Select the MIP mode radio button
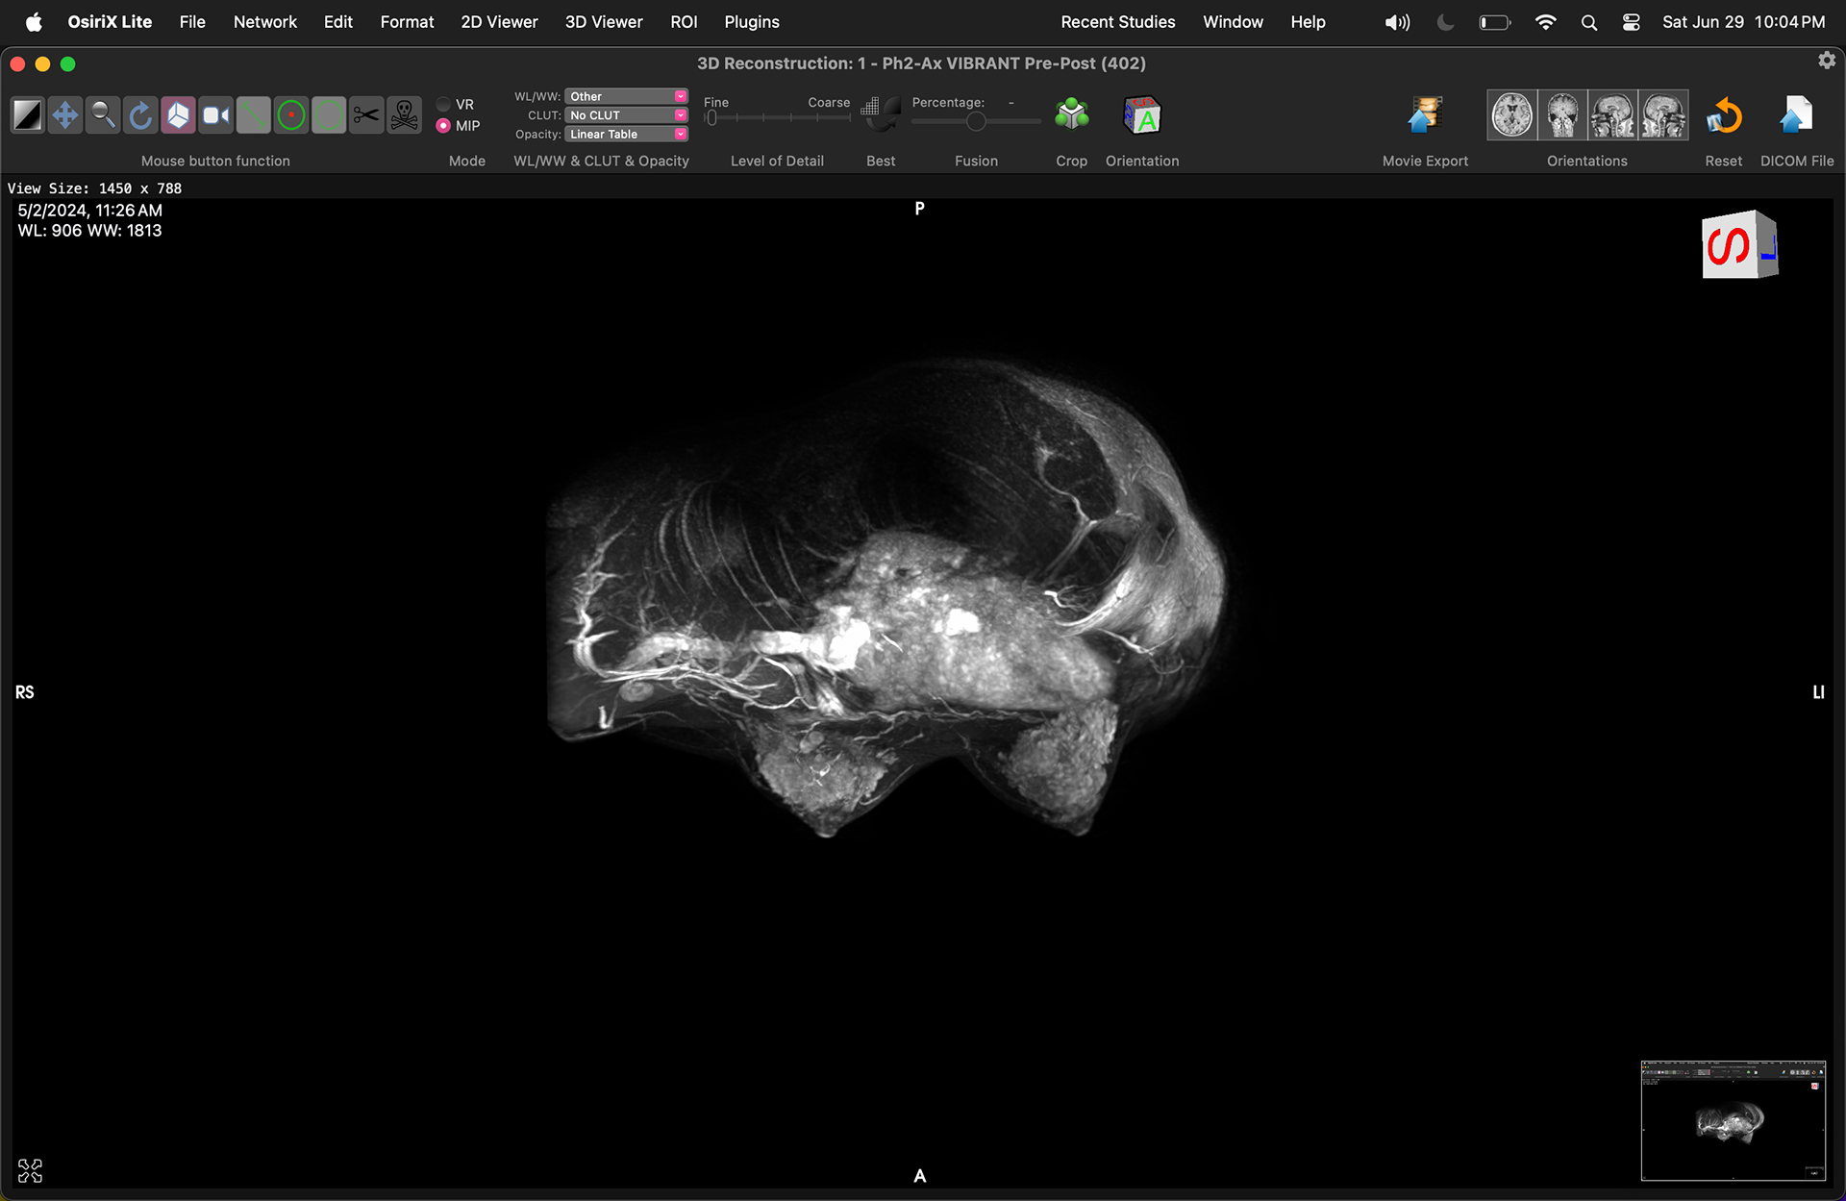The width and height of the screenshot is (1846, 1201). click(x=443, y=126)
